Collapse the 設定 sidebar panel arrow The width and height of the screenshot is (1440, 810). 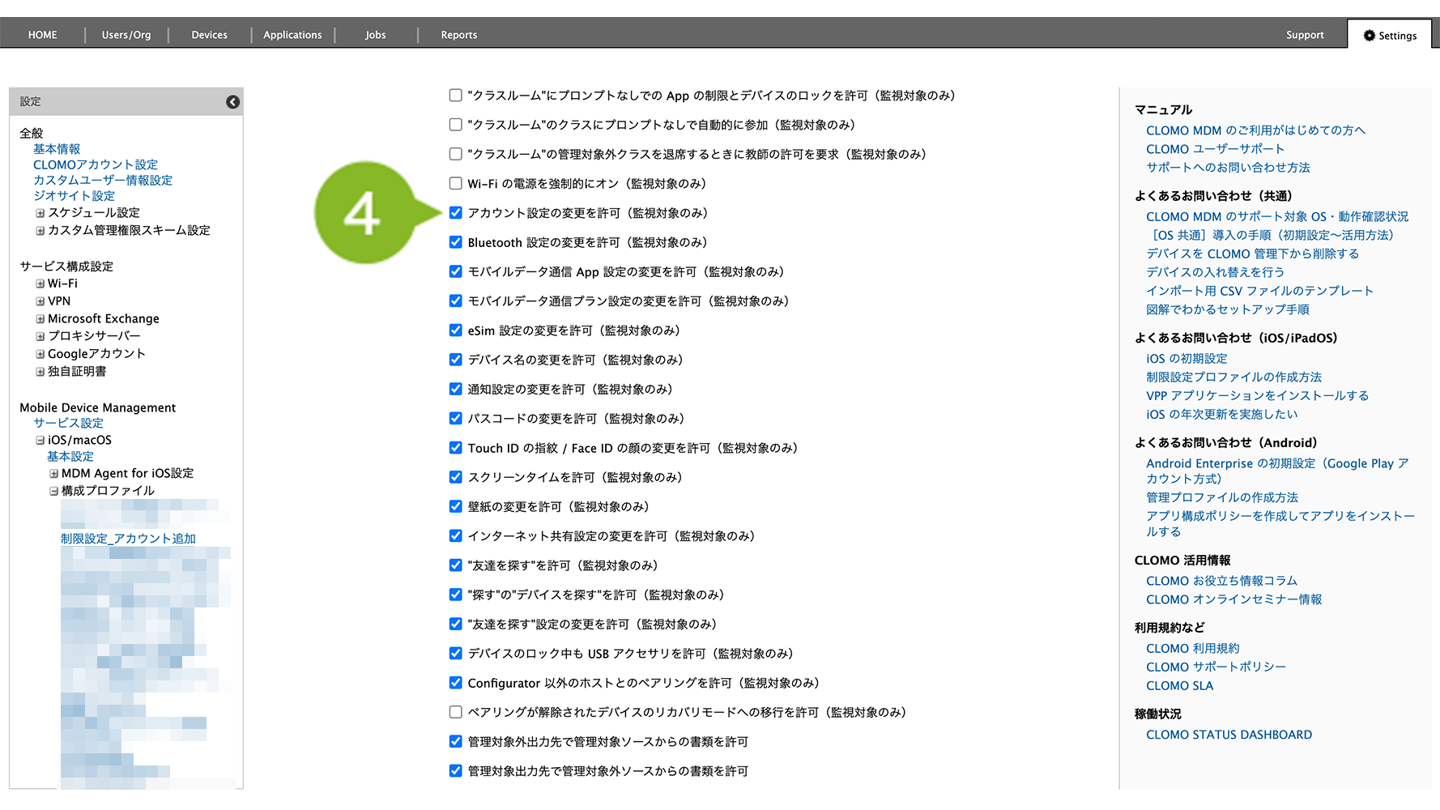[x=232, y=102]
